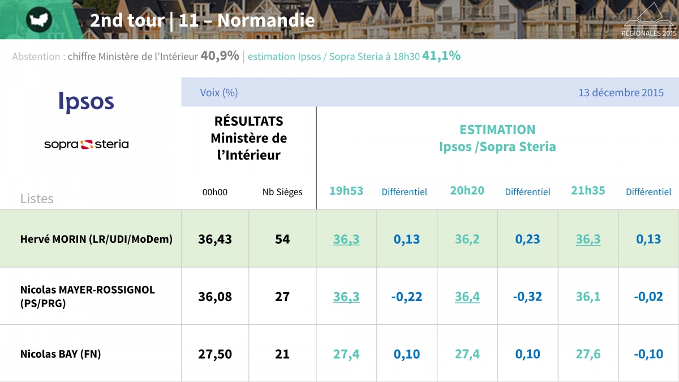The image size is (679, 382).
Task: Click the Ipsos logo
Action: coord(86,101)
